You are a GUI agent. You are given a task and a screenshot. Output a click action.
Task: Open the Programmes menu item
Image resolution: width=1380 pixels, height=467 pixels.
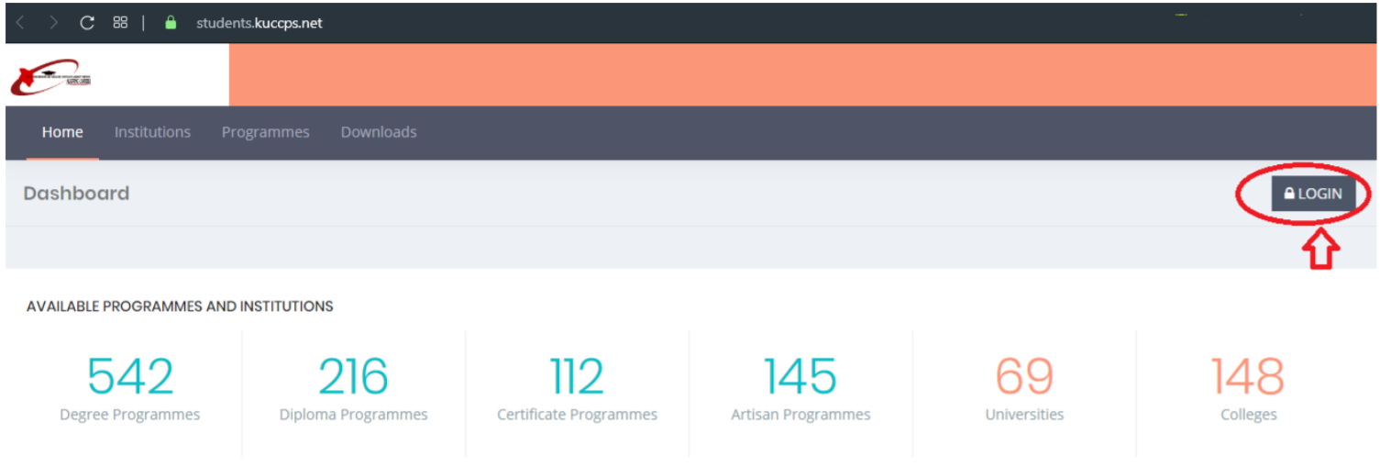pos(265,132)
